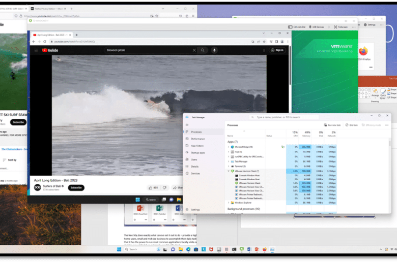Open Task Manager more options ellipsis
397x262 pixels.
pos(387,125)
